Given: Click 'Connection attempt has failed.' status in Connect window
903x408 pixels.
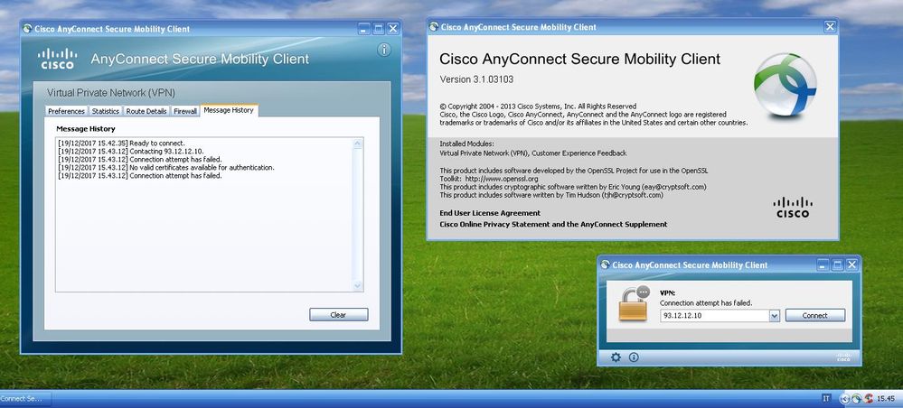Looking at the screenshot, I should pyautogui.click(x=706, y=302).
